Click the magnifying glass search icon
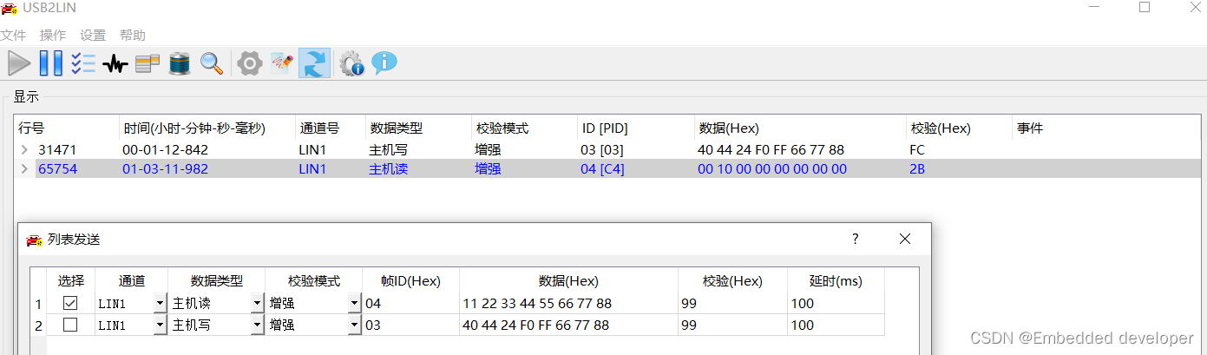 pos(212,63)
